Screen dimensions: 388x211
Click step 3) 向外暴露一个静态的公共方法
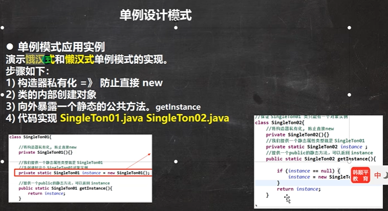tap(78, 106)
